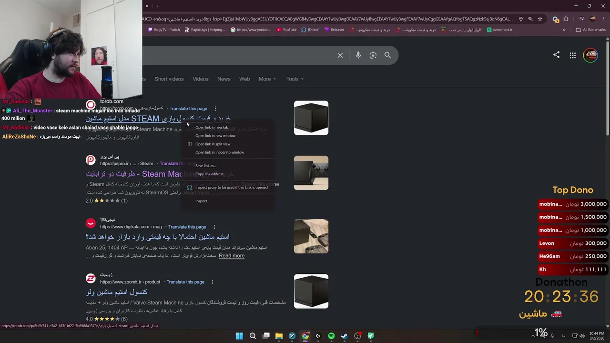Image resolution: width=610 pixels, height=343 pixels.
Task: Open the BogyTV - Twitch bookmark
Action: 164,30
